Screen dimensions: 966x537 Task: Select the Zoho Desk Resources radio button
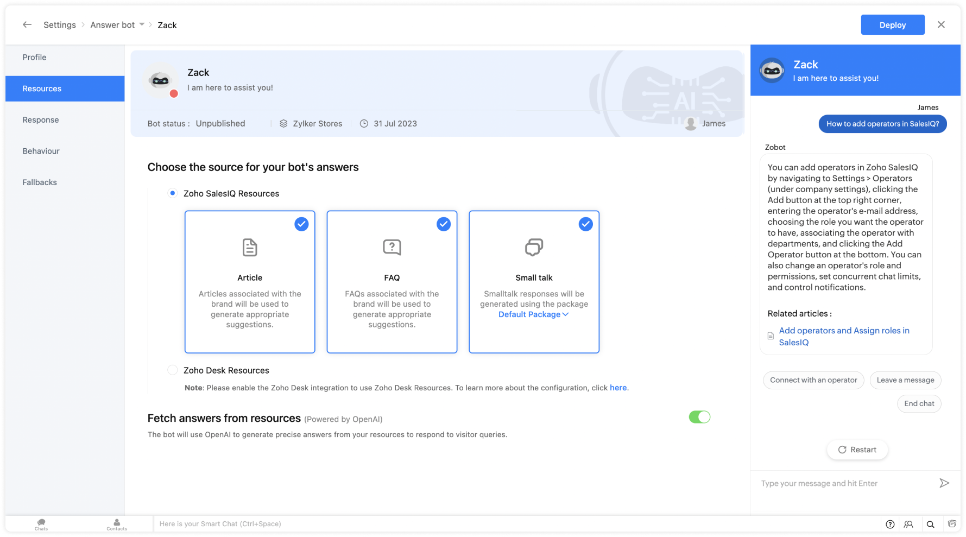pyautogui.click(x=173, y=370)
